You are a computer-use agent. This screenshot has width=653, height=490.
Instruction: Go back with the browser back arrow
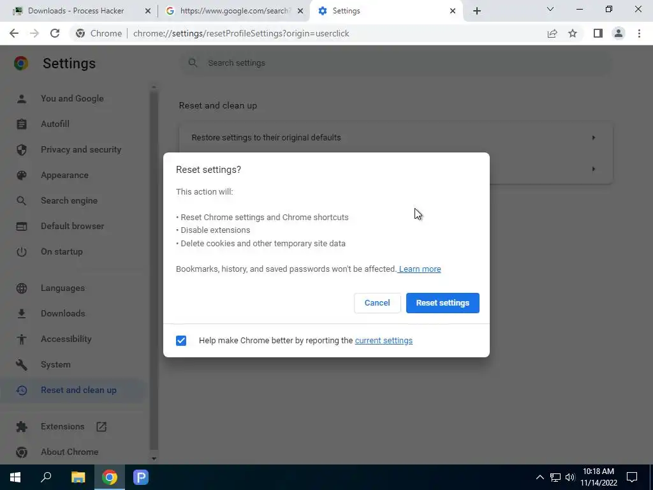14,33
